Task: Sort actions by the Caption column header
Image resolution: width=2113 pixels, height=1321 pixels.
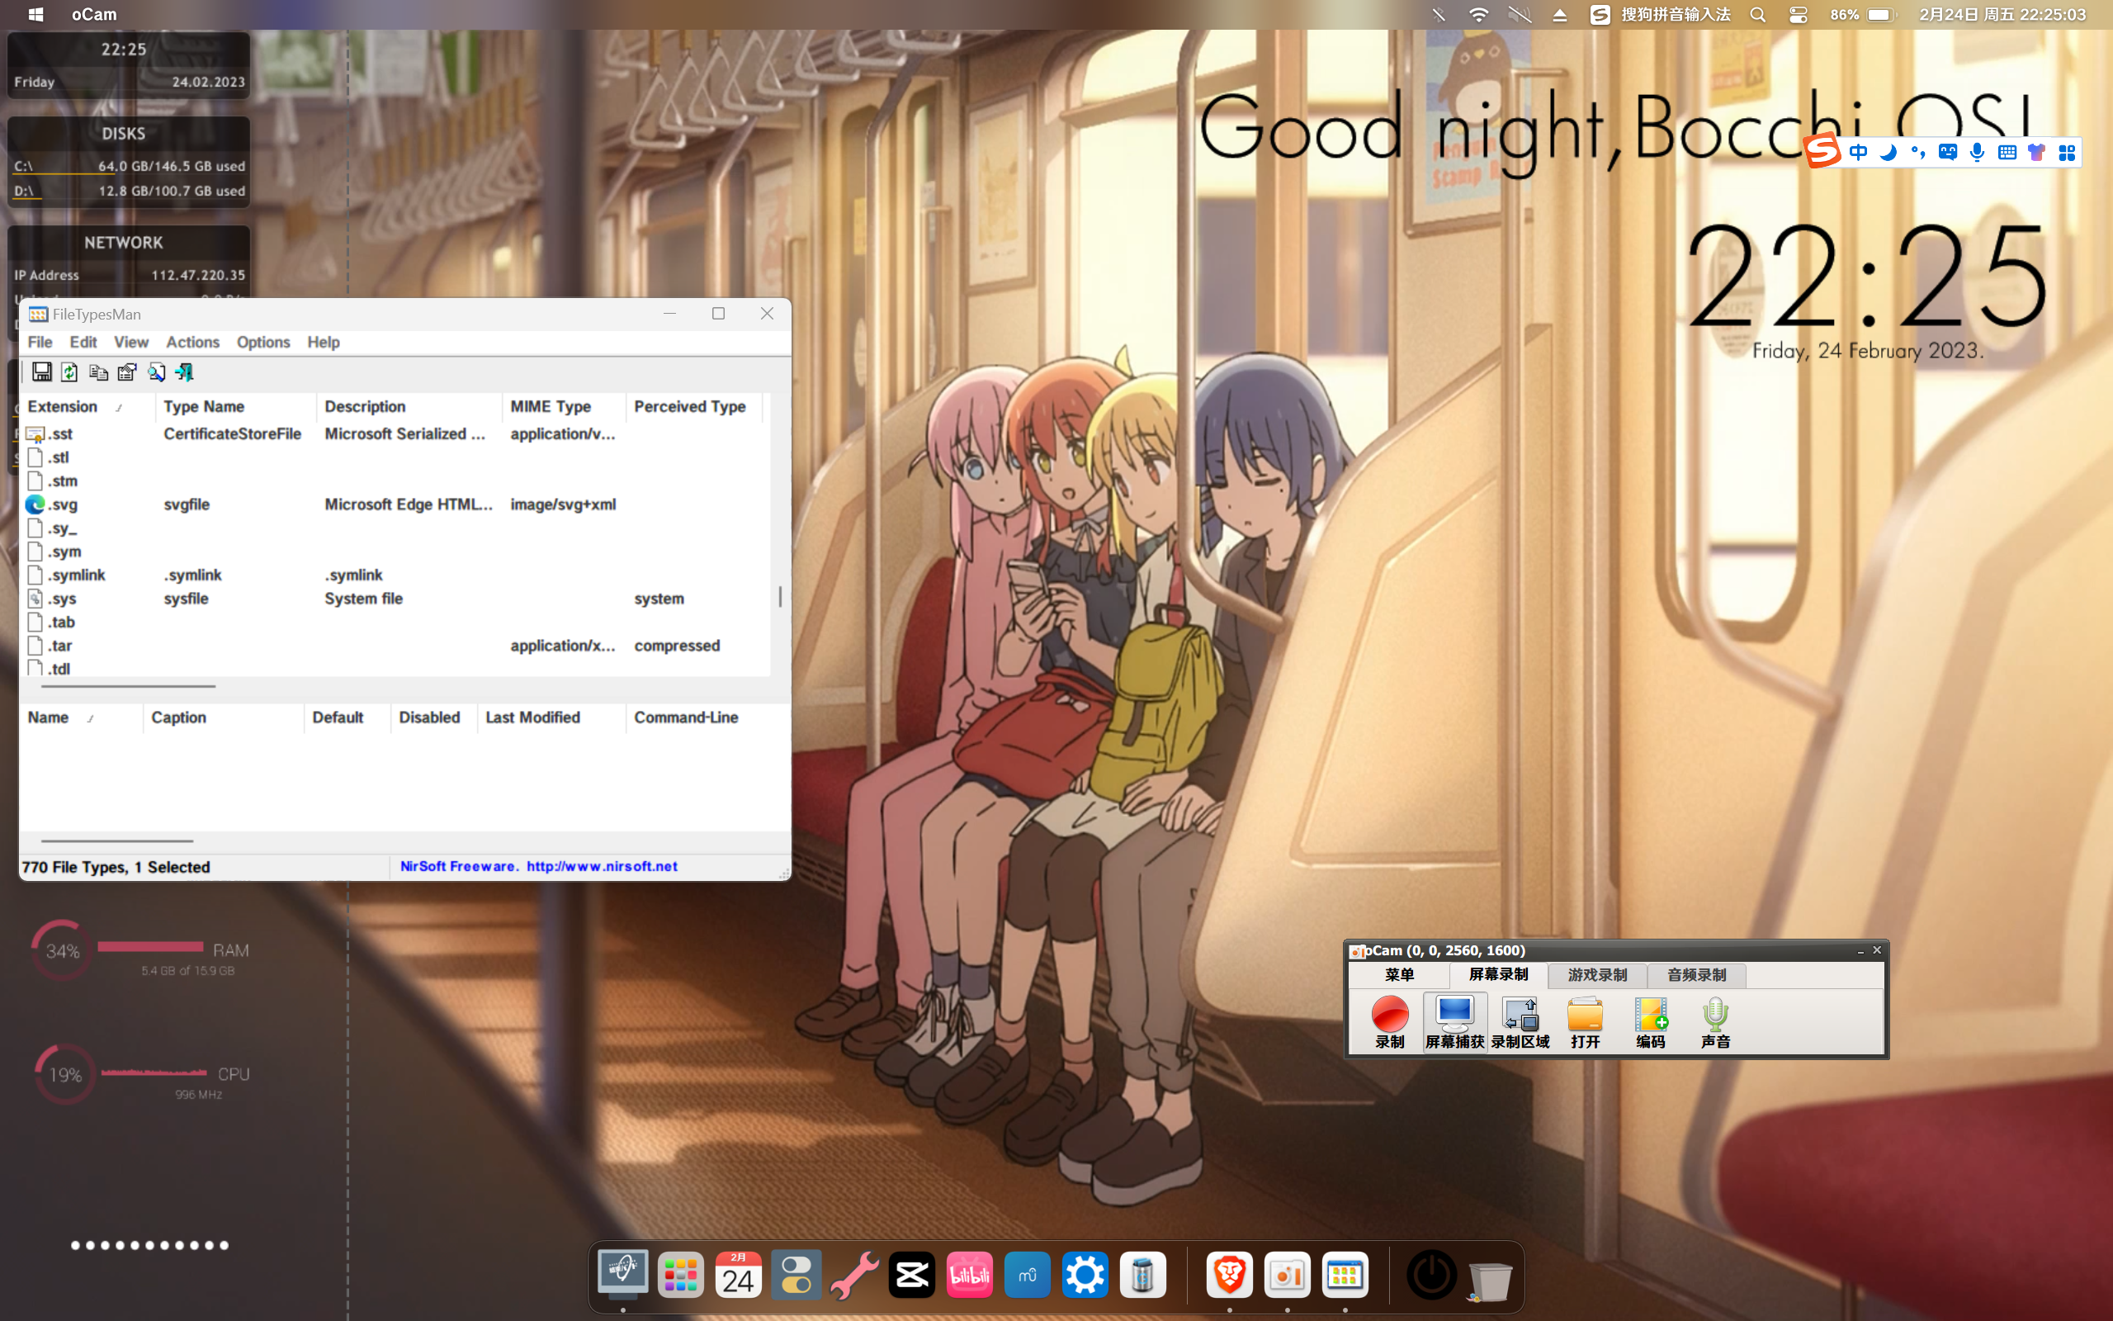Action: [x=224, y=717]
